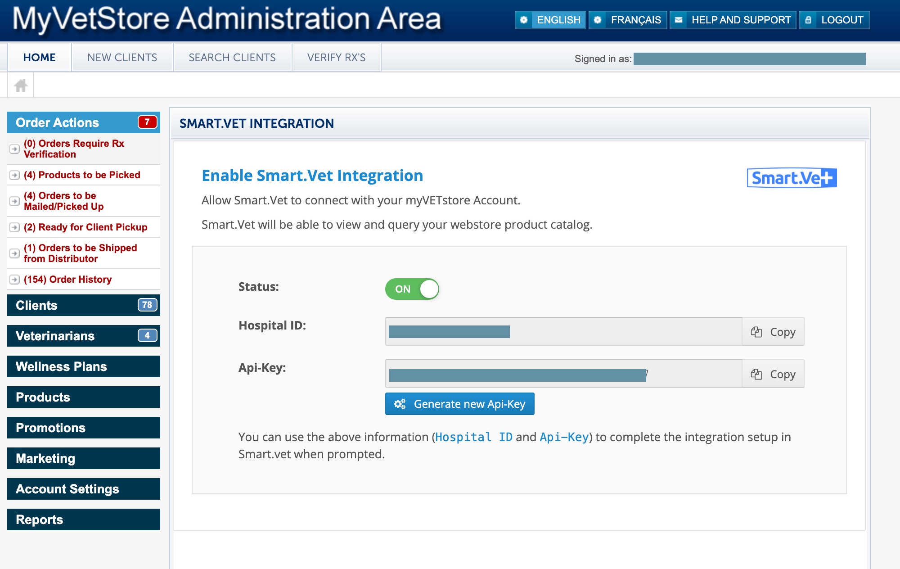The height and width of the screenshot is (569, 900).
Task: Click arrow icon beside Order History
Action: [14, 280]
